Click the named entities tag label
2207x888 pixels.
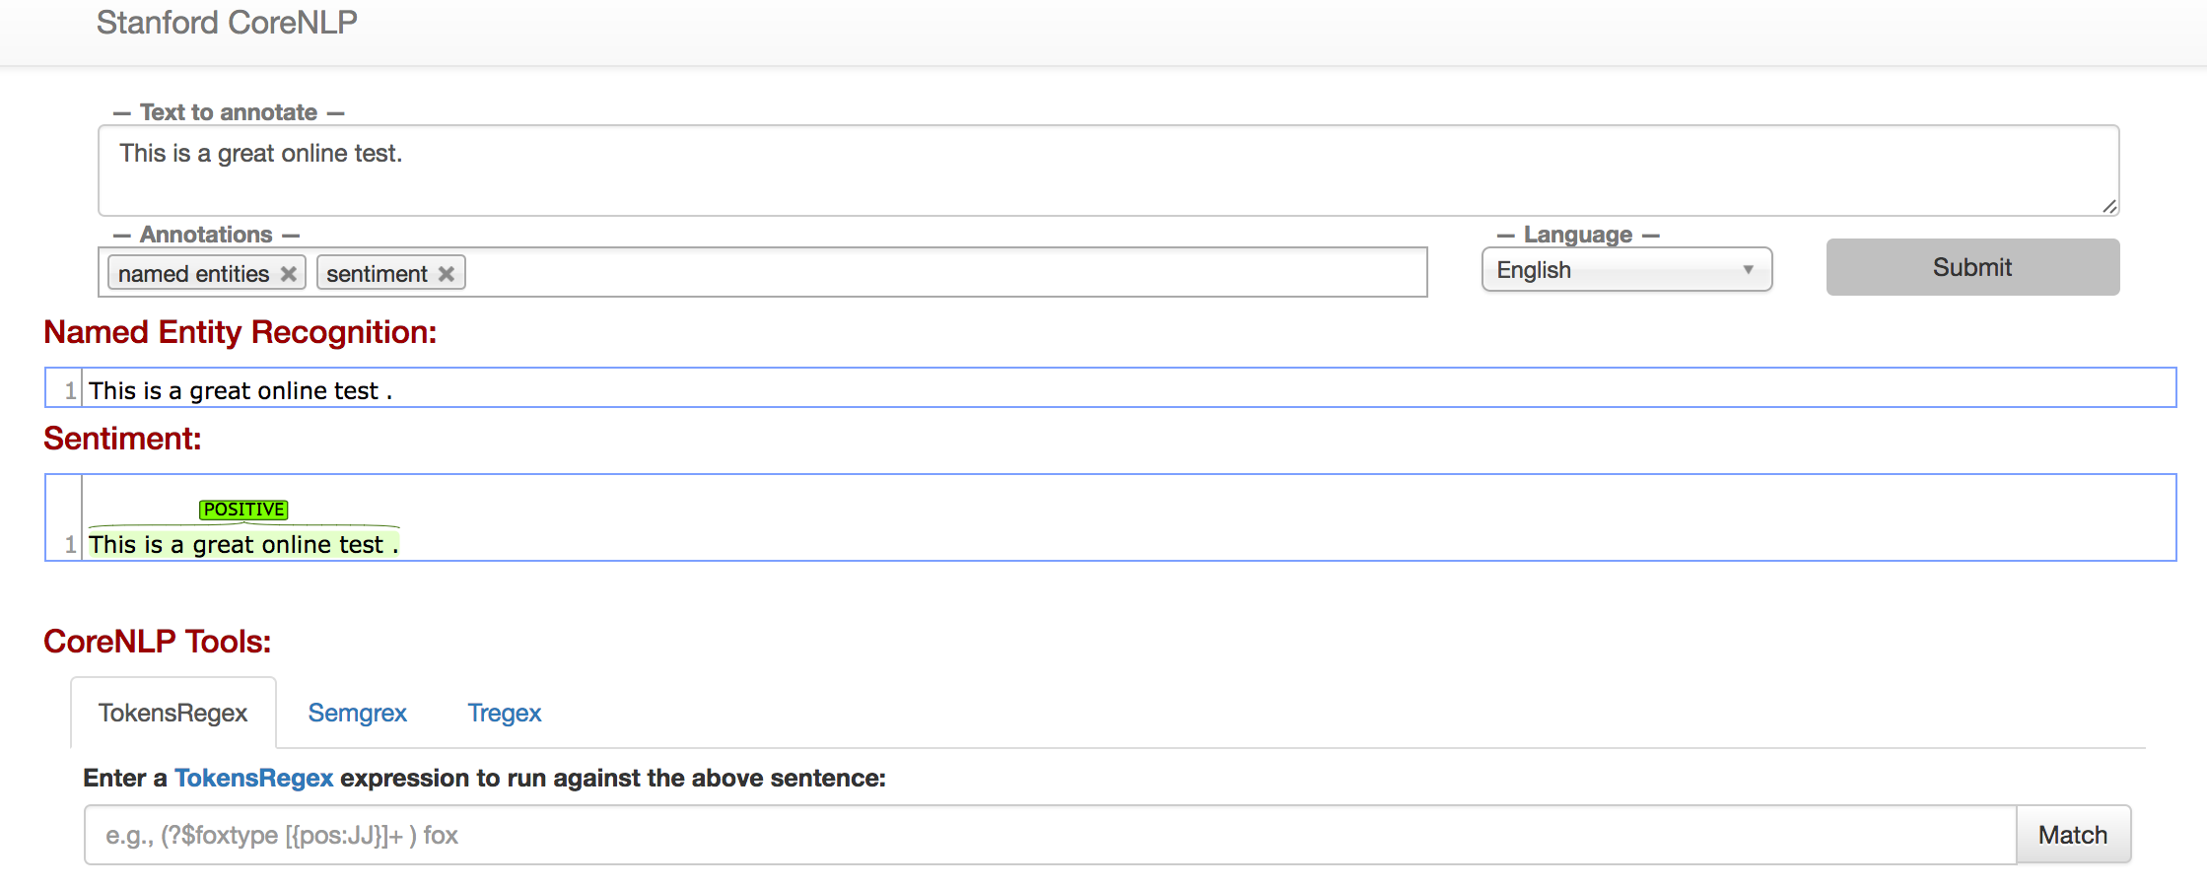click(x=194, y=274)
